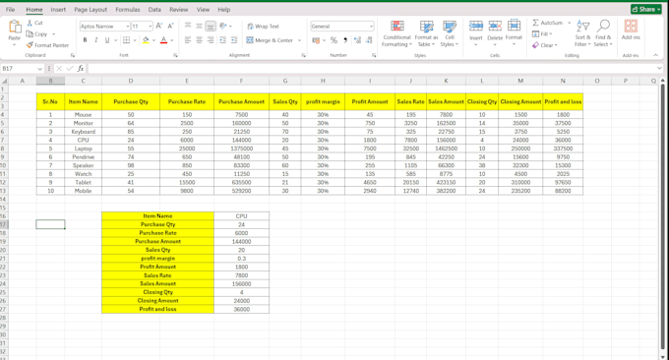Switch to the Data tab
Viewport: 669px width, 360px height.
[x=154, y=10]
